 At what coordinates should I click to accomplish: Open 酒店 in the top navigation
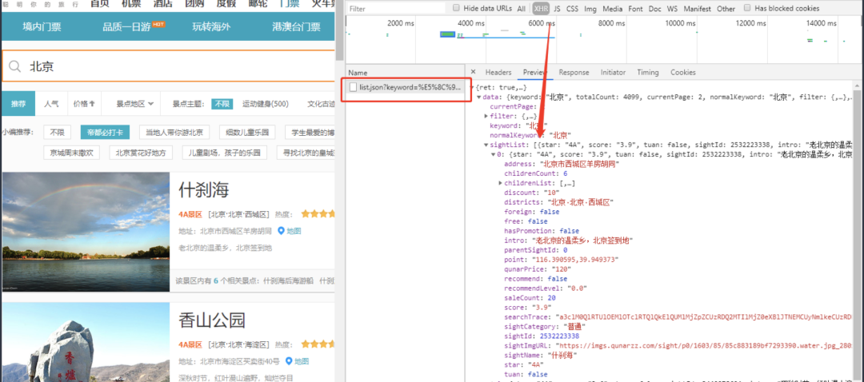click(162, 4)
